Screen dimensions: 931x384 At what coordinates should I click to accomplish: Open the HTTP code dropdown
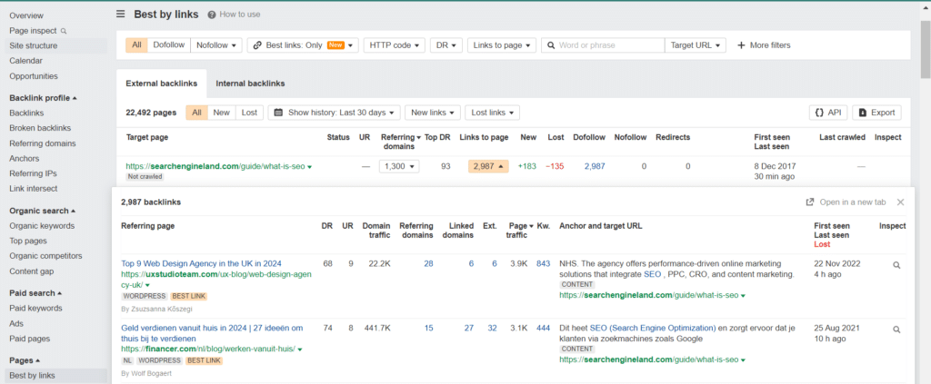pyautogui.click(x=395, y=45)
